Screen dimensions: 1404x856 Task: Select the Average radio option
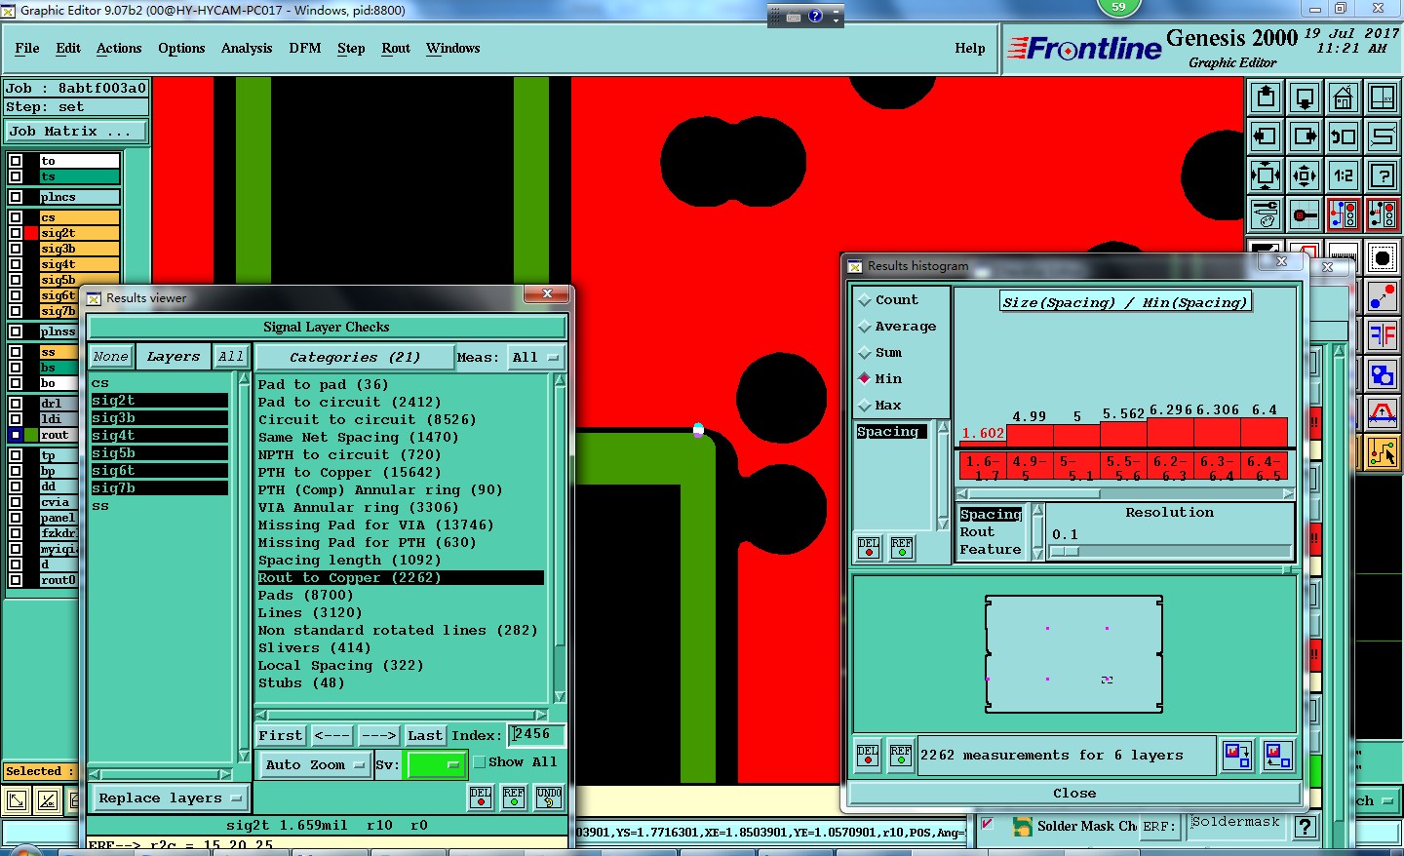[x=864, y=327]
